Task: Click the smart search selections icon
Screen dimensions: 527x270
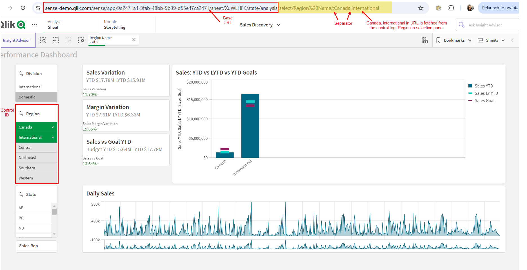Action: click(43, 40)
